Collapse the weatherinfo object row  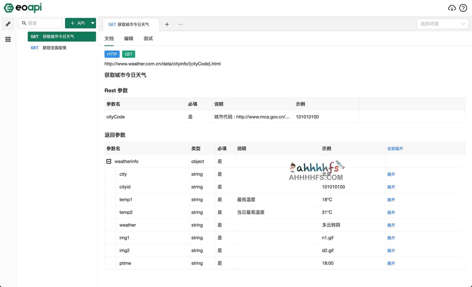pyautogui.click(x=109, y=161)
